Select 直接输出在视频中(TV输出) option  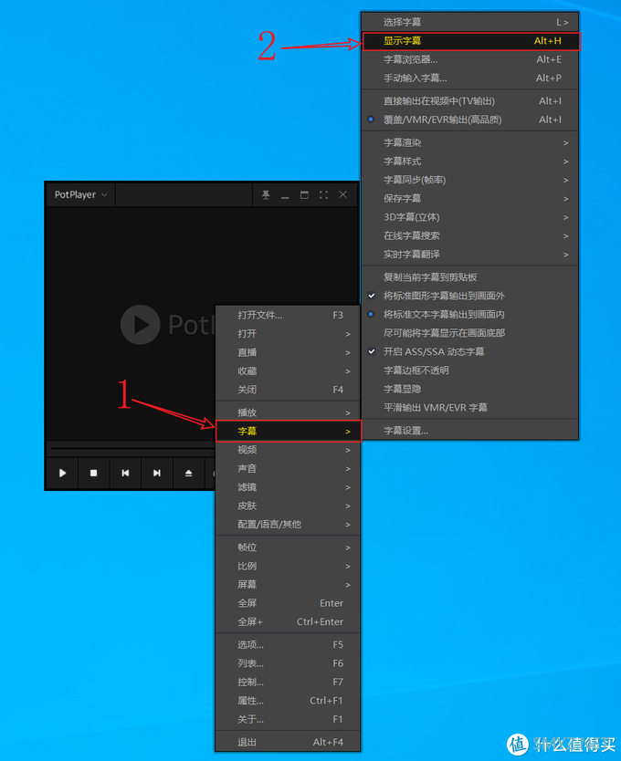[x=470, y=101]
